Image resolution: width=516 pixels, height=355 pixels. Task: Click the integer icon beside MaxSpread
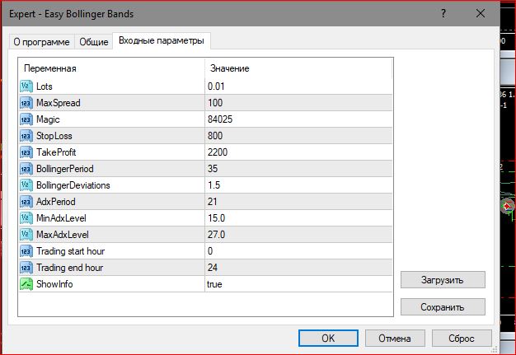26,103
